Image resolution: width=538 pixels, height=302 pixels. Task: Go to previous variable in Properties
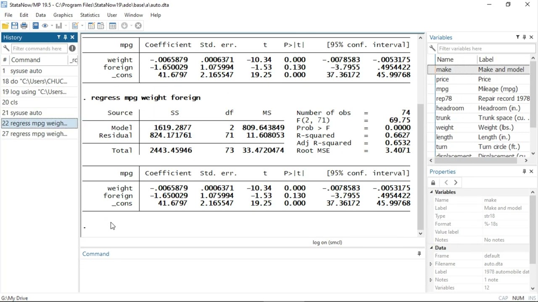(x=446, y=182)
